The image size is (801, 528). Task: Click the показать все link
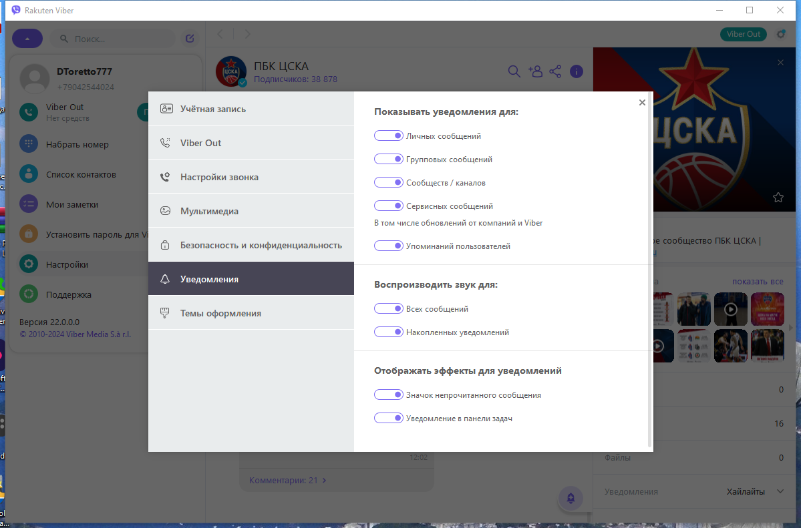[x=758, y=282]
